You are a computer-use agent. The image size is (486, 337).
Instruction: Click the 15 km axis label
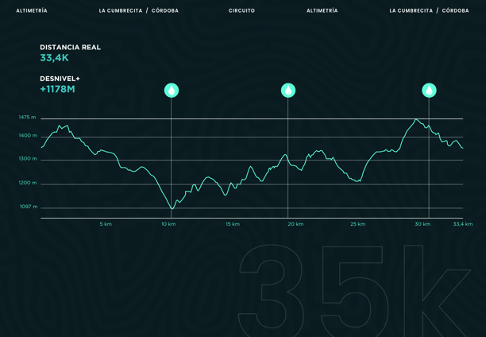click(233, 224)
